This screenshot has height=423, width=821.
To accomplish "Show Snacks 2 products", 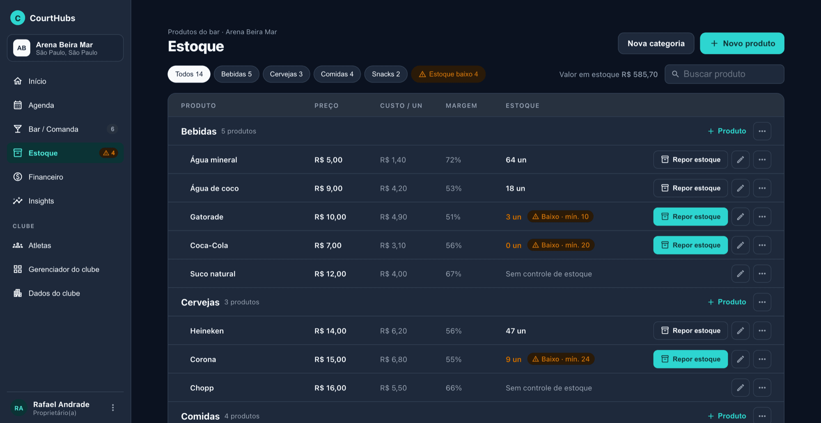I will point(386,74).
